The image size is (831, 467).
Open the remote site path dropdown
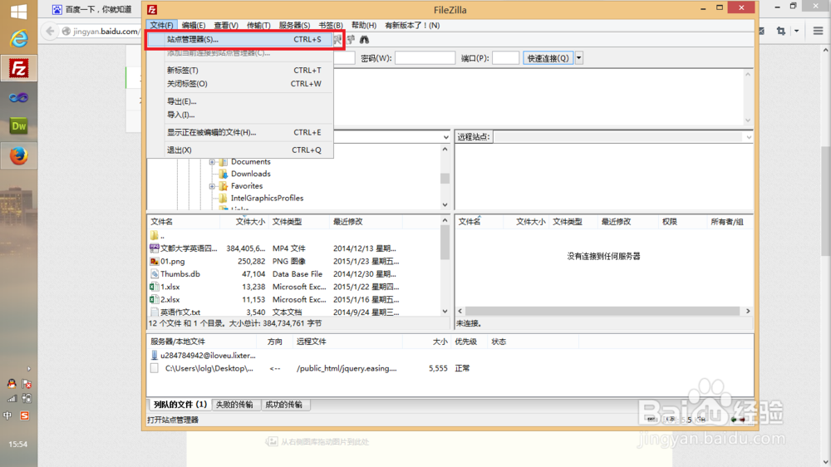click(x=749, y=137)
